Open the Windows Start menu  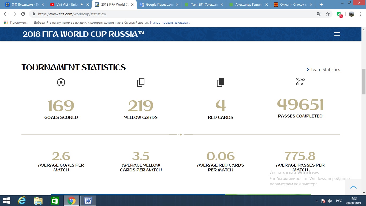[6, 201]
